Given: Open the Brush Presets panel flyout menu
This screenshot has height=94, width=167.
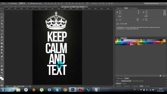Looking at the screenshot, I should [x=166, y=81].
